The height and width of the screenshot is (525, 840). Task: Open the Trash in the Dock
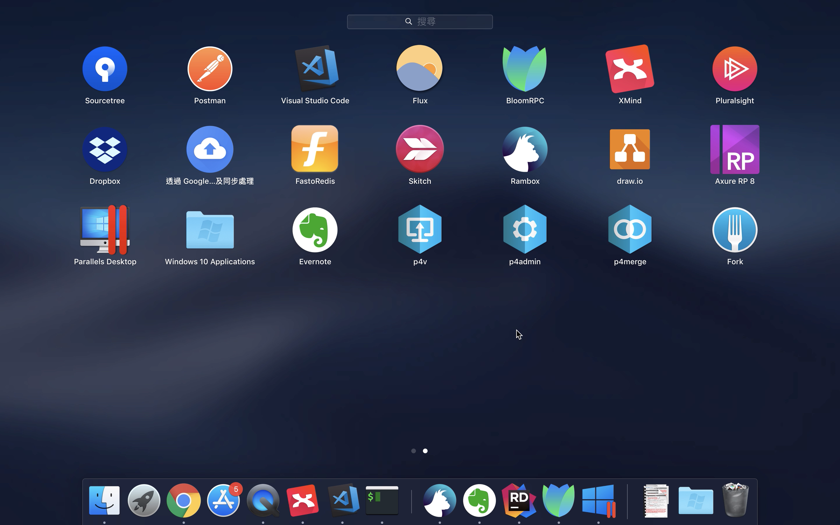coord(735,500)
